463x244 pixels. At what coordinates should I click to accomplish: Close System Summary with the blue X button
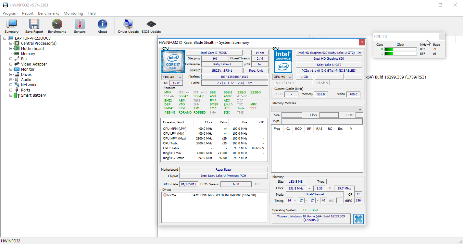click(x=358, y=219)
